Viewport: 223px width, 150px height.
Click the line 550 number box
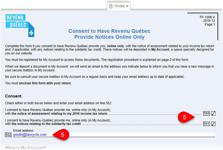tap(206, 113)
